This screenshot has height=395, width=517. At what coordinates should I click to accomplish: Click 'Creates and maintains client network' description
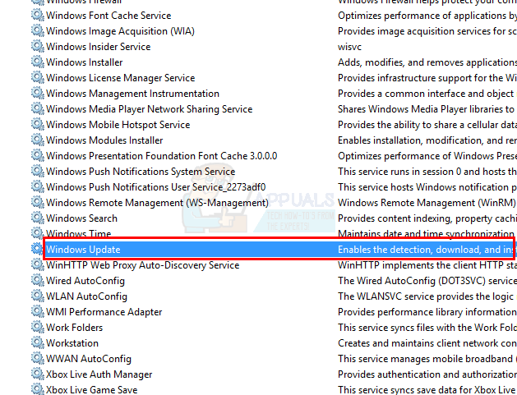point(427,343)
